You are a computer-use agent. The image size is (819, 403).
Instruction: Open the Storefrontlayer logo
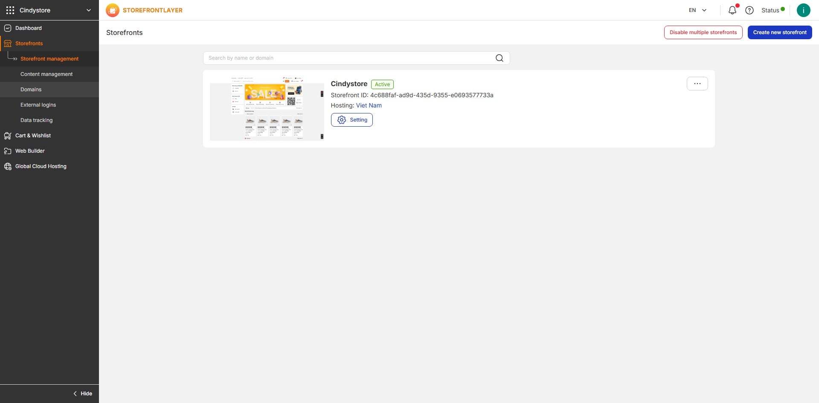112,10
